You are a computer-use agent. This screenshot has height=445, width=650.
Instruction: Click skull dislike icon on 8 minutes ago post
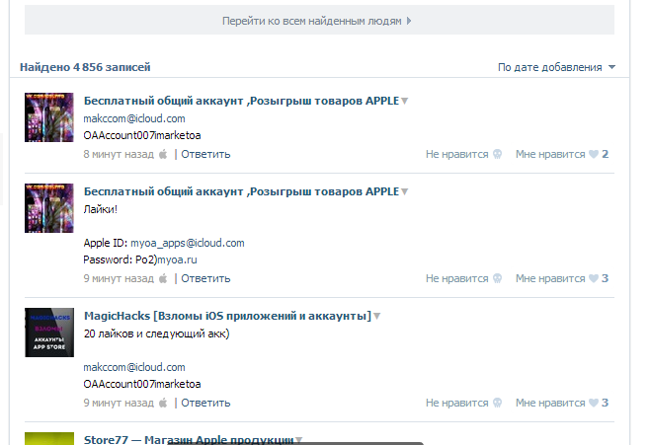click(497, 154)
